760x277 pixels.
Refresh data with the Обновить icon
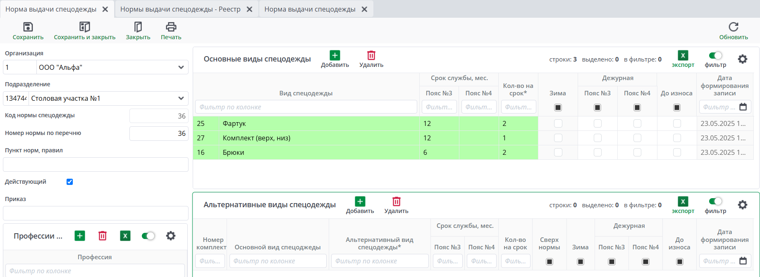[733, 27]
